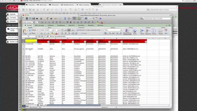Image resolution: width=197 pixels, height=111 pixels.
Task: Click the ribbon center text alignment icon
Action: (x=66, y=33)
